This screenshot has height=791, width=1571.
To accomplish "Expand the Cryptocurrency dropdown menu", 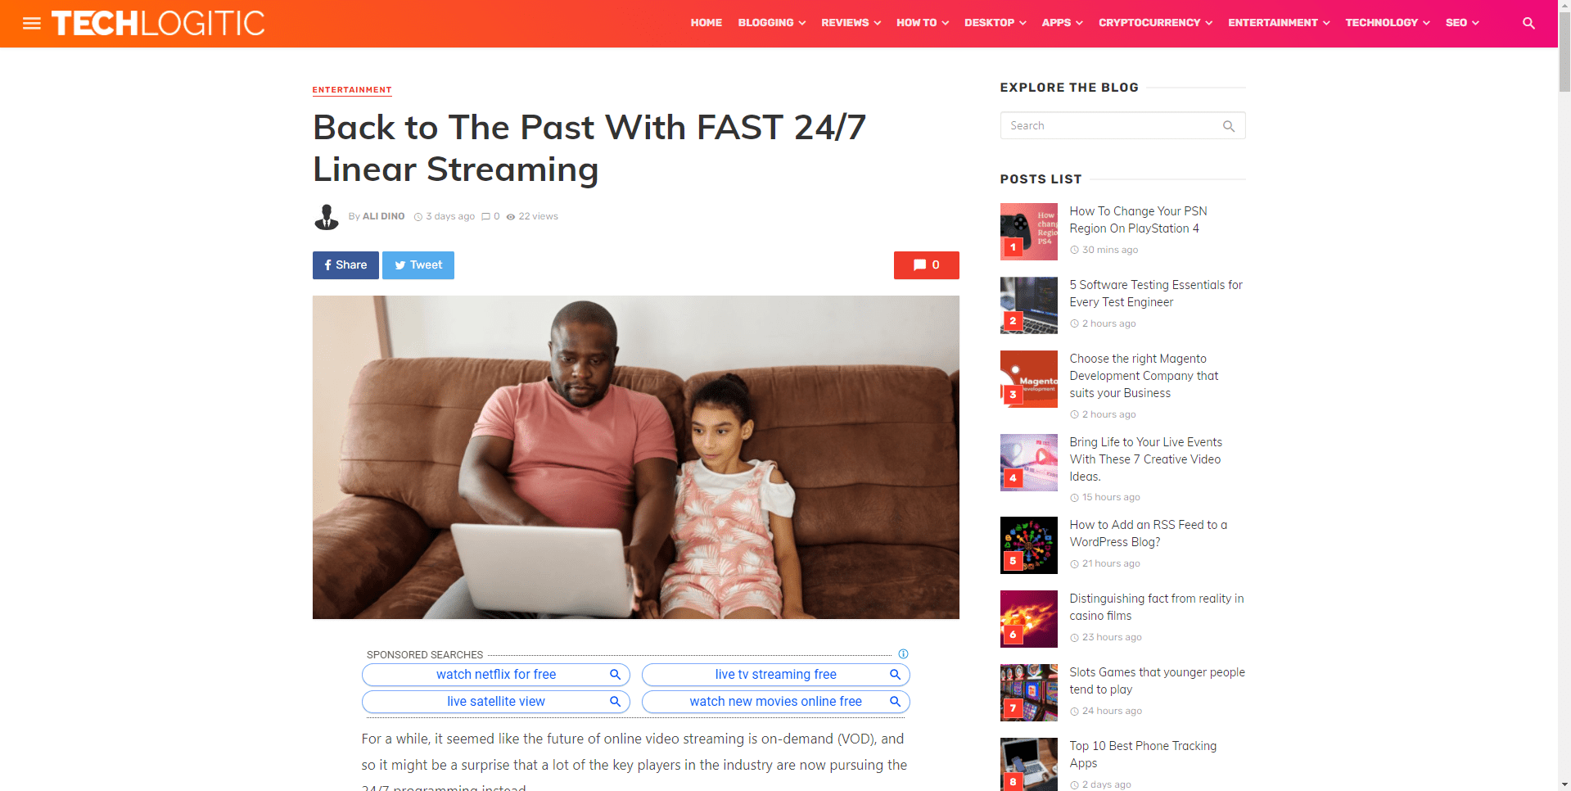I will 1155,23.
